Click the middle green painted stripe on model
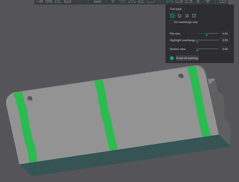 tap(106, 115)
